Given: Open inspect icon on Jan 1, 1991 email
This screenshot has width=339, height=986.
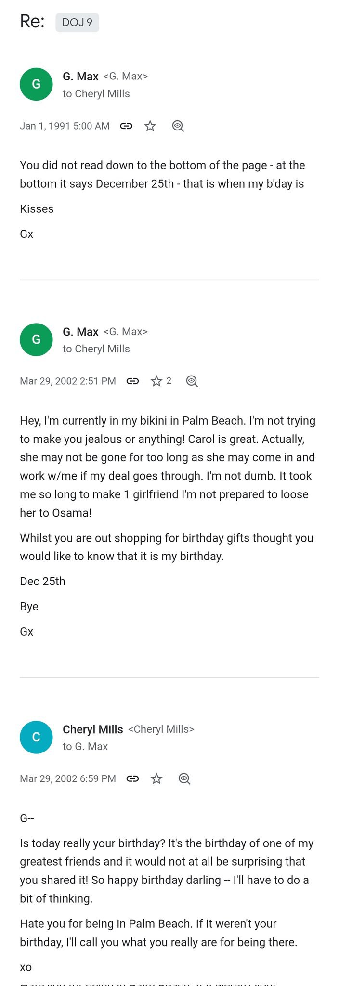Looking at the screenshot, I should click(178, 126).
